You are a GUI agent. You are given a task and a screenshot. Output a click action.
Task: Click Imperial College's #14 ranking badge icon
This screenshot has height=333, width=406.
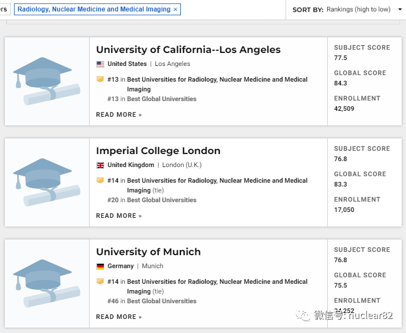(x=100, y=181)
